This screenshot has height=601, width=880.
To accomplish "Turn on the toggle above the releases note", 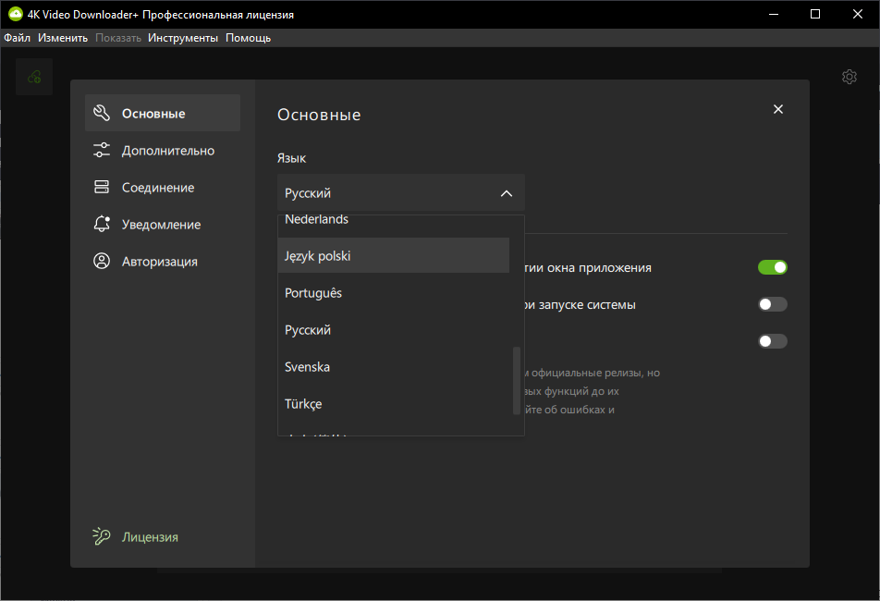I will [772, 341].
